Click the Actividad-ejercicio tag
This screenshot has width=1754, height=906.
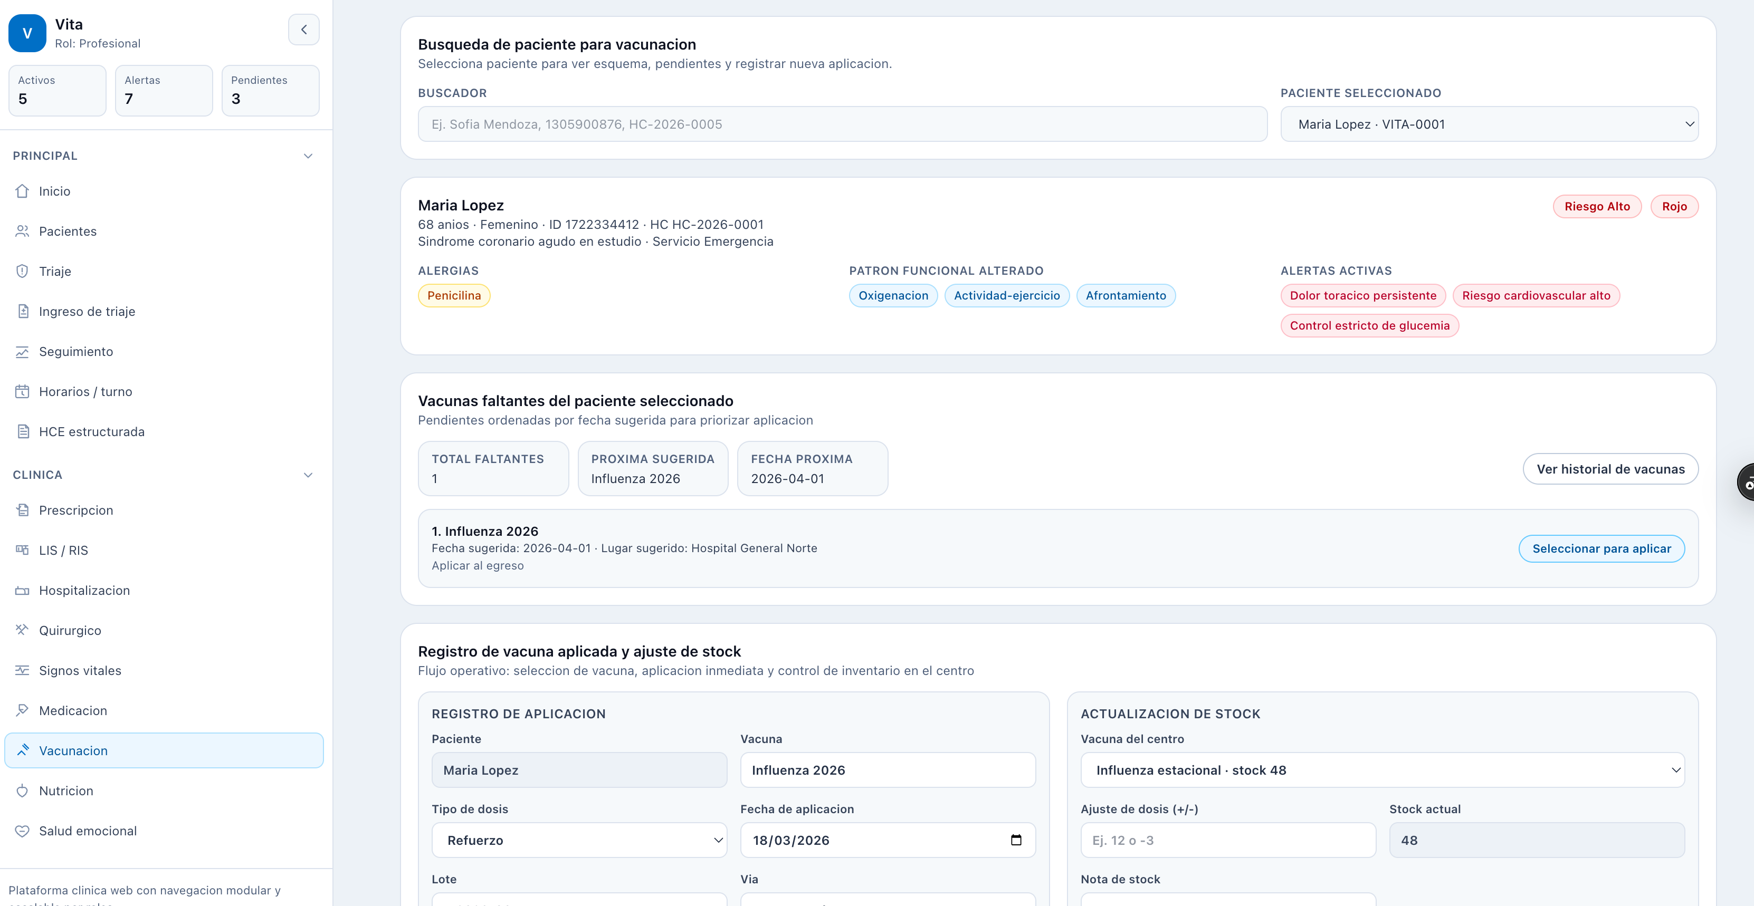click(x=1007, y=296)
